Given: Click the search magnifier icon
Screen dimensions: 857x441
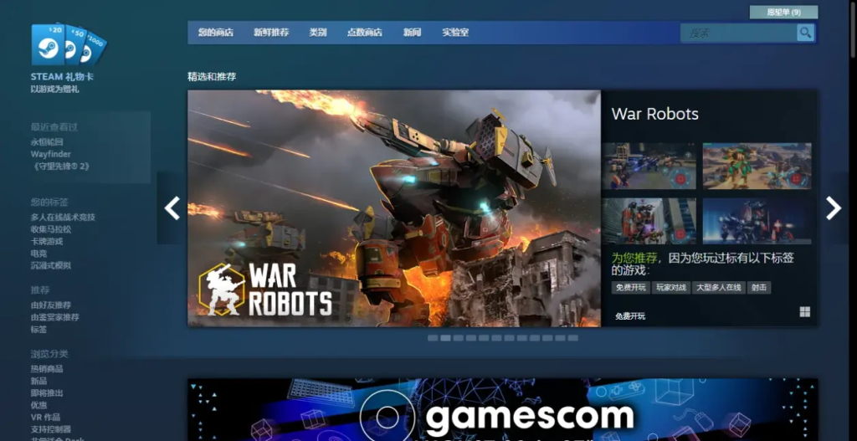Looking at the screenshot, I should pyautogui.click(x=805, y=33).
